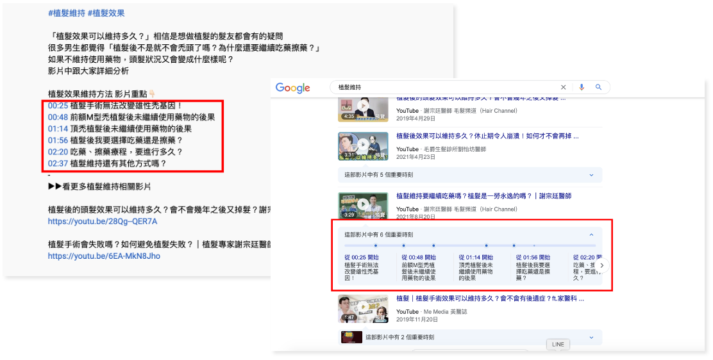Click the Google logo
Viewport: 713px width, 360px height.
click(x=293, y=88)
